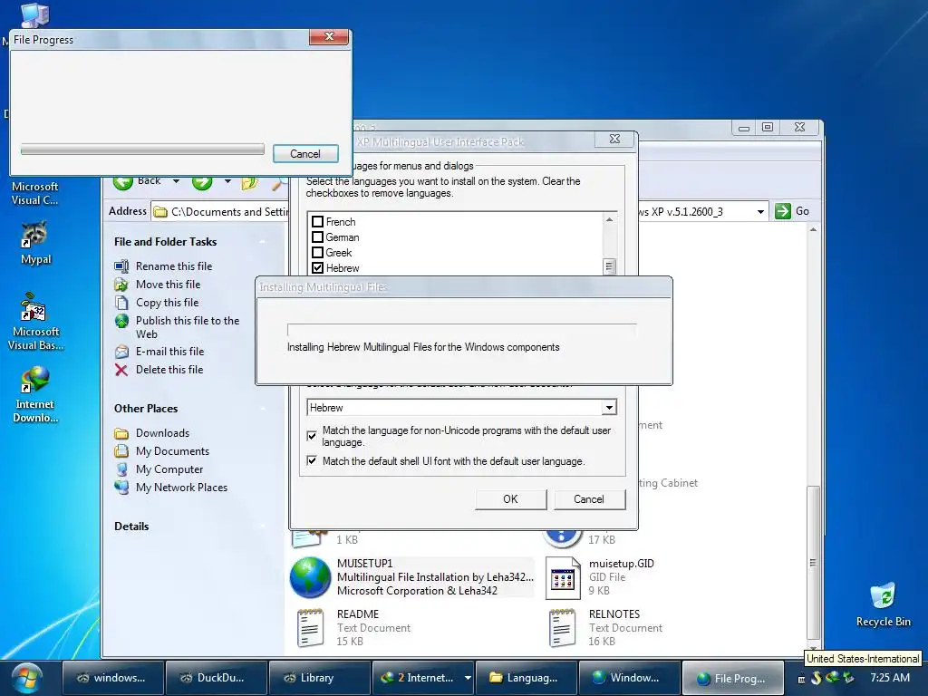Click OK in the Multilingual User Interface dialog
The height and width of the screenshot is (696, 928).
coord(510,499)
